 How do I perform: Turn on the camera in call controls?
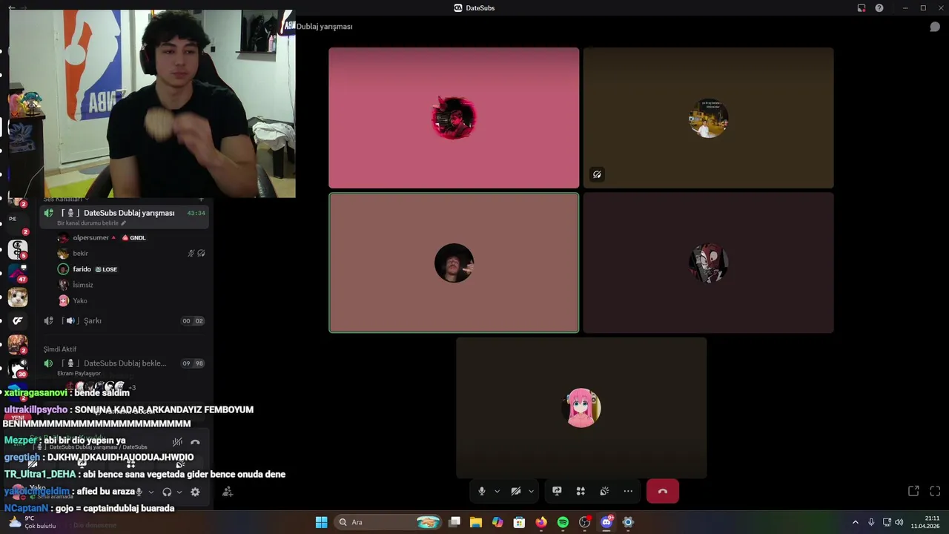516,491
